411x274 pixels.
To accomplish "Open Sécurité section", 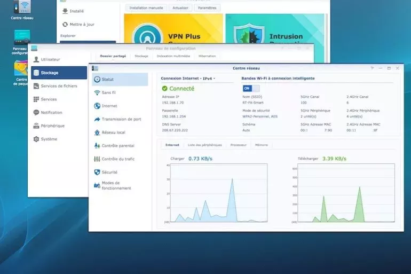I will (x=120, y=173).
